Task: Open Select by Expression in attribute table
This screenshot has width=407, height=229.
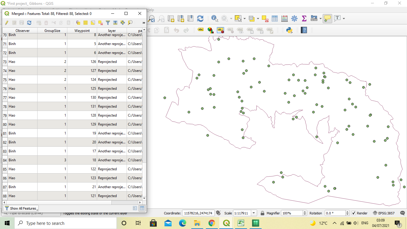Action: click(x=78, y=23)
